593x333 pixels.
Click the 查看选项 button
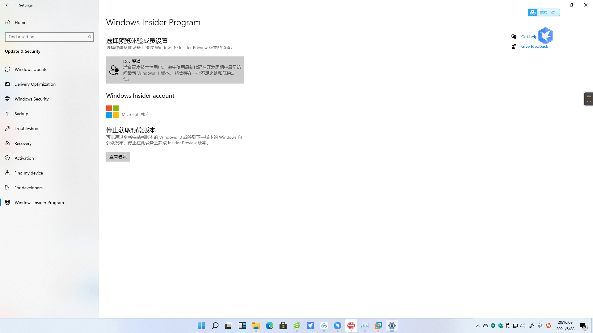[118, 157]
